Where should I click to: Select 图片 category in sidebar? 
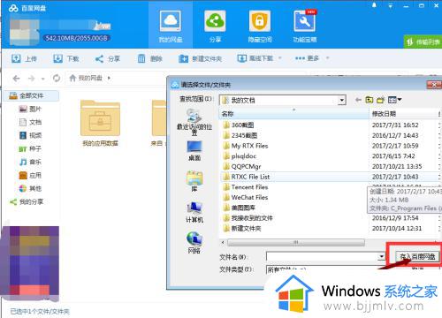[30, 109]
